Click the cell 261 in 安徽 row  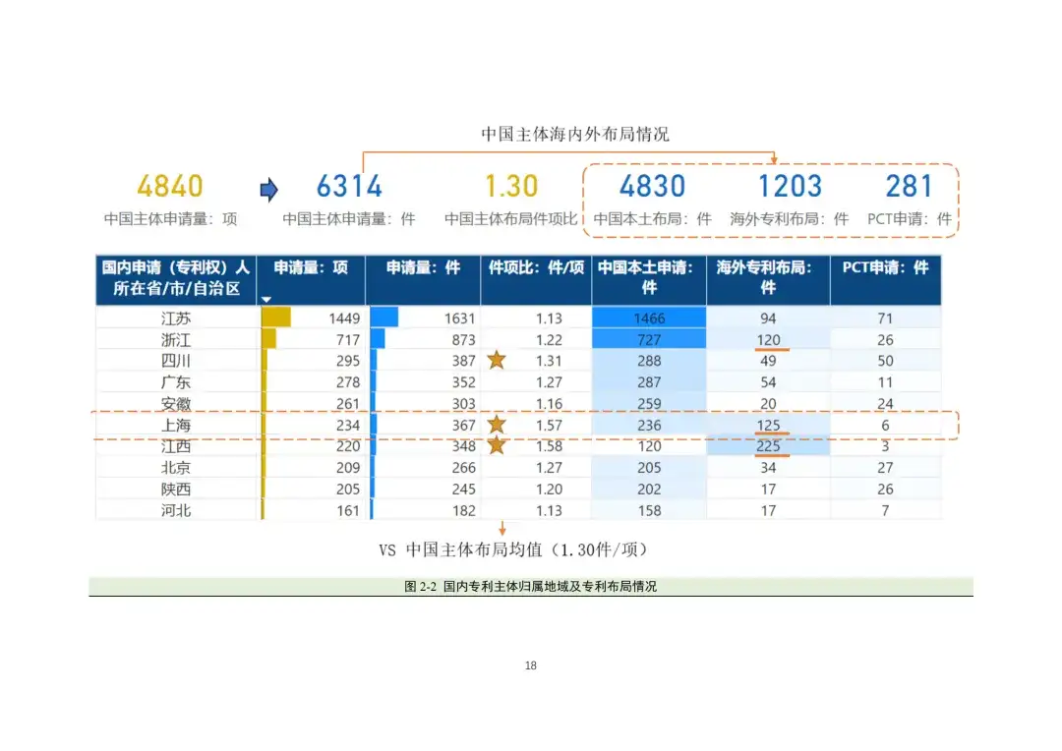pos(347,404)
